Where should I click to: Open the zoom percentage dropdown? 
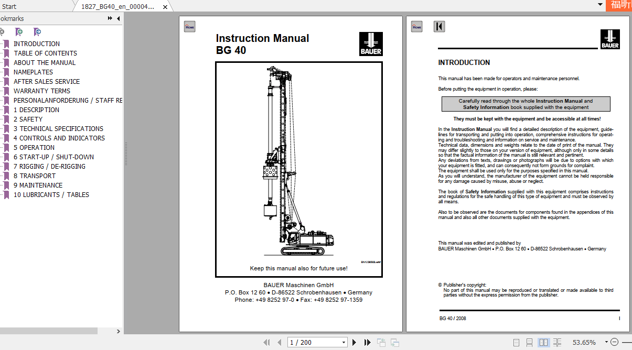(x=606, y=342)
